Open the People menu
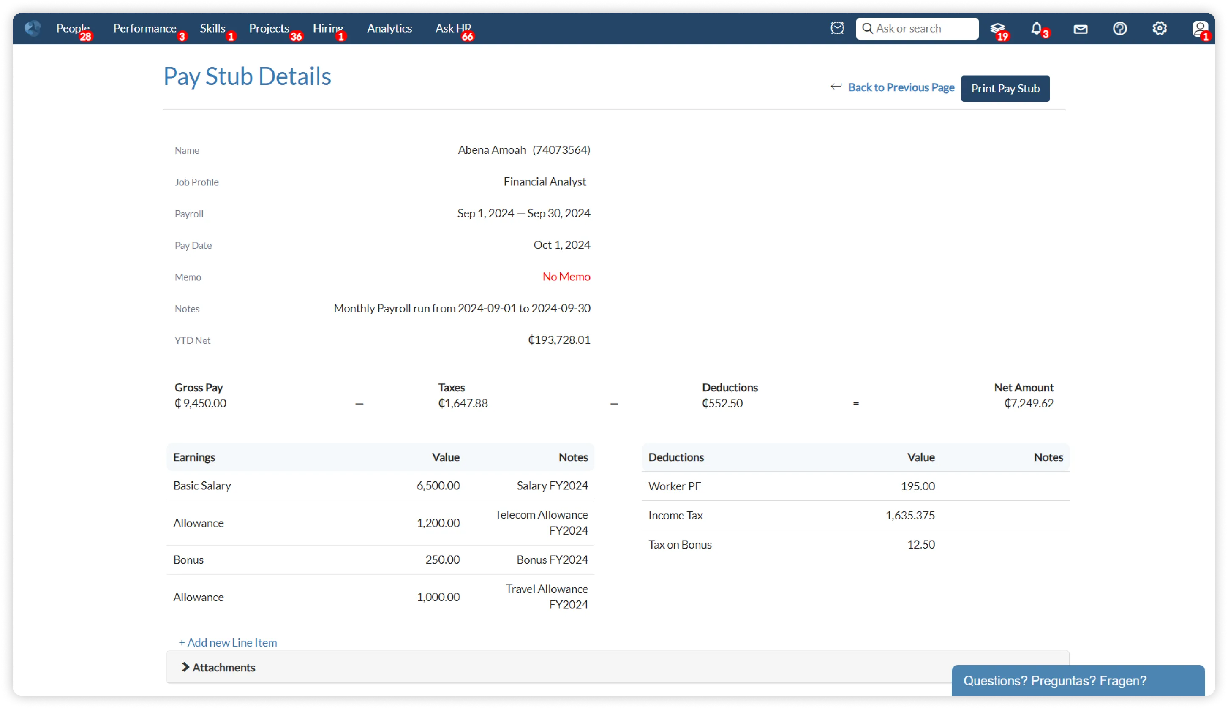 pyautogui.click(x=73, y=28)
